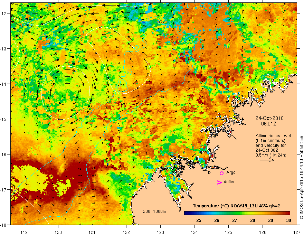This screenshot has height=235, width=304.
Task: Click the latitude axis label '-17'
Action: [x=4, y=190]
